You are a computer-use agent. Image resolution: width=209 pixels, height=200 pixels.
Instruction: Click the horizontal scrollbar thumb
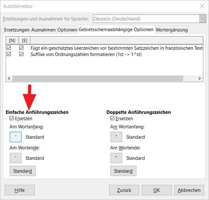[x=98, y=78]
